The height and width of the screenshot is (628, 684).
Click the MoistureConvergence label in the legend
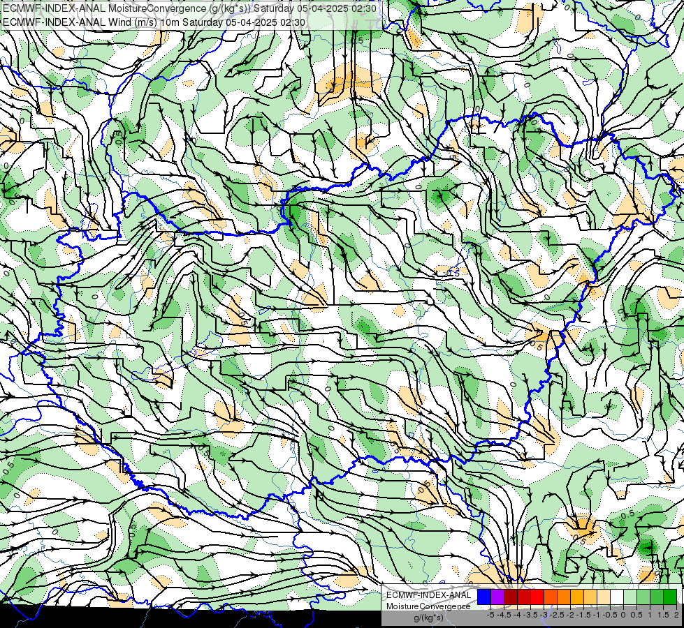tap(428, 606)
